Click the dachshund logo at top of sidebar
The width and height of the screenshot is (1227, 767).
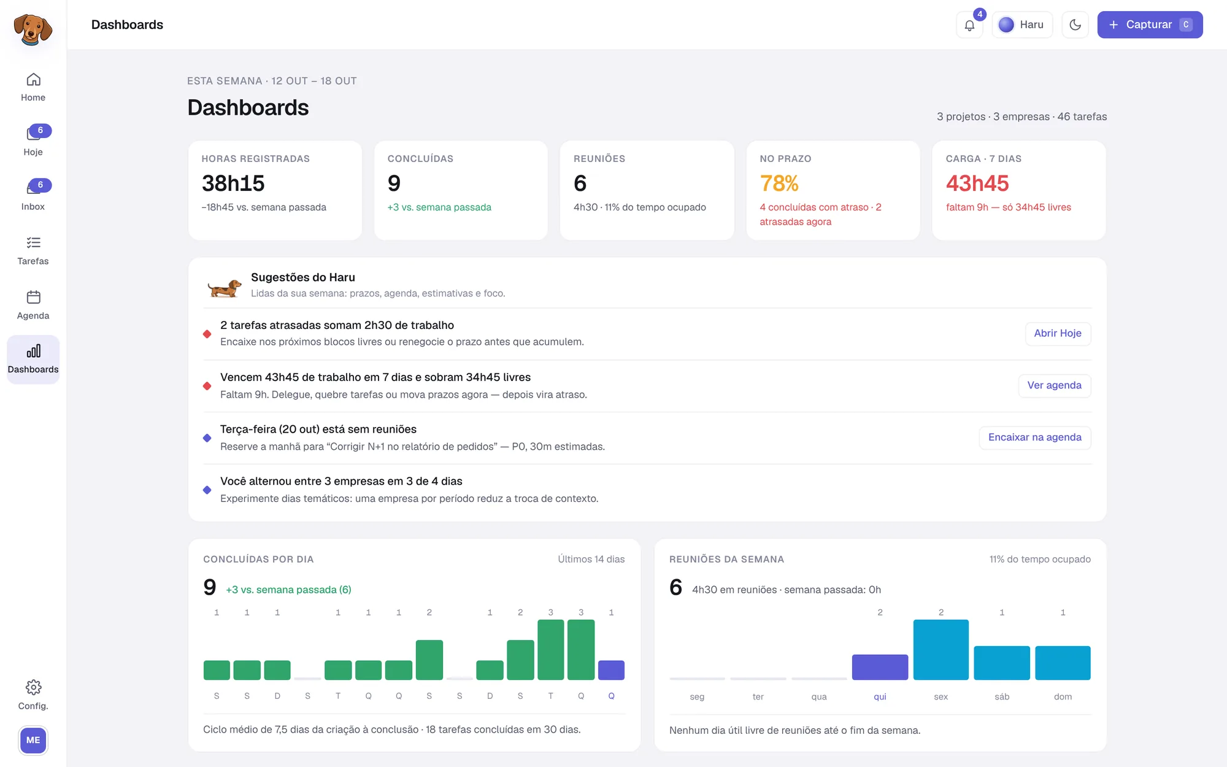point(33,29)
